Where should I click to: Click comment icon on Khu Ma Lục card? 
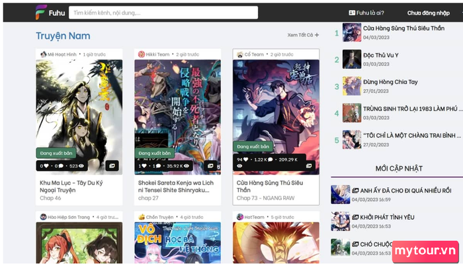(x=61, y=166)
